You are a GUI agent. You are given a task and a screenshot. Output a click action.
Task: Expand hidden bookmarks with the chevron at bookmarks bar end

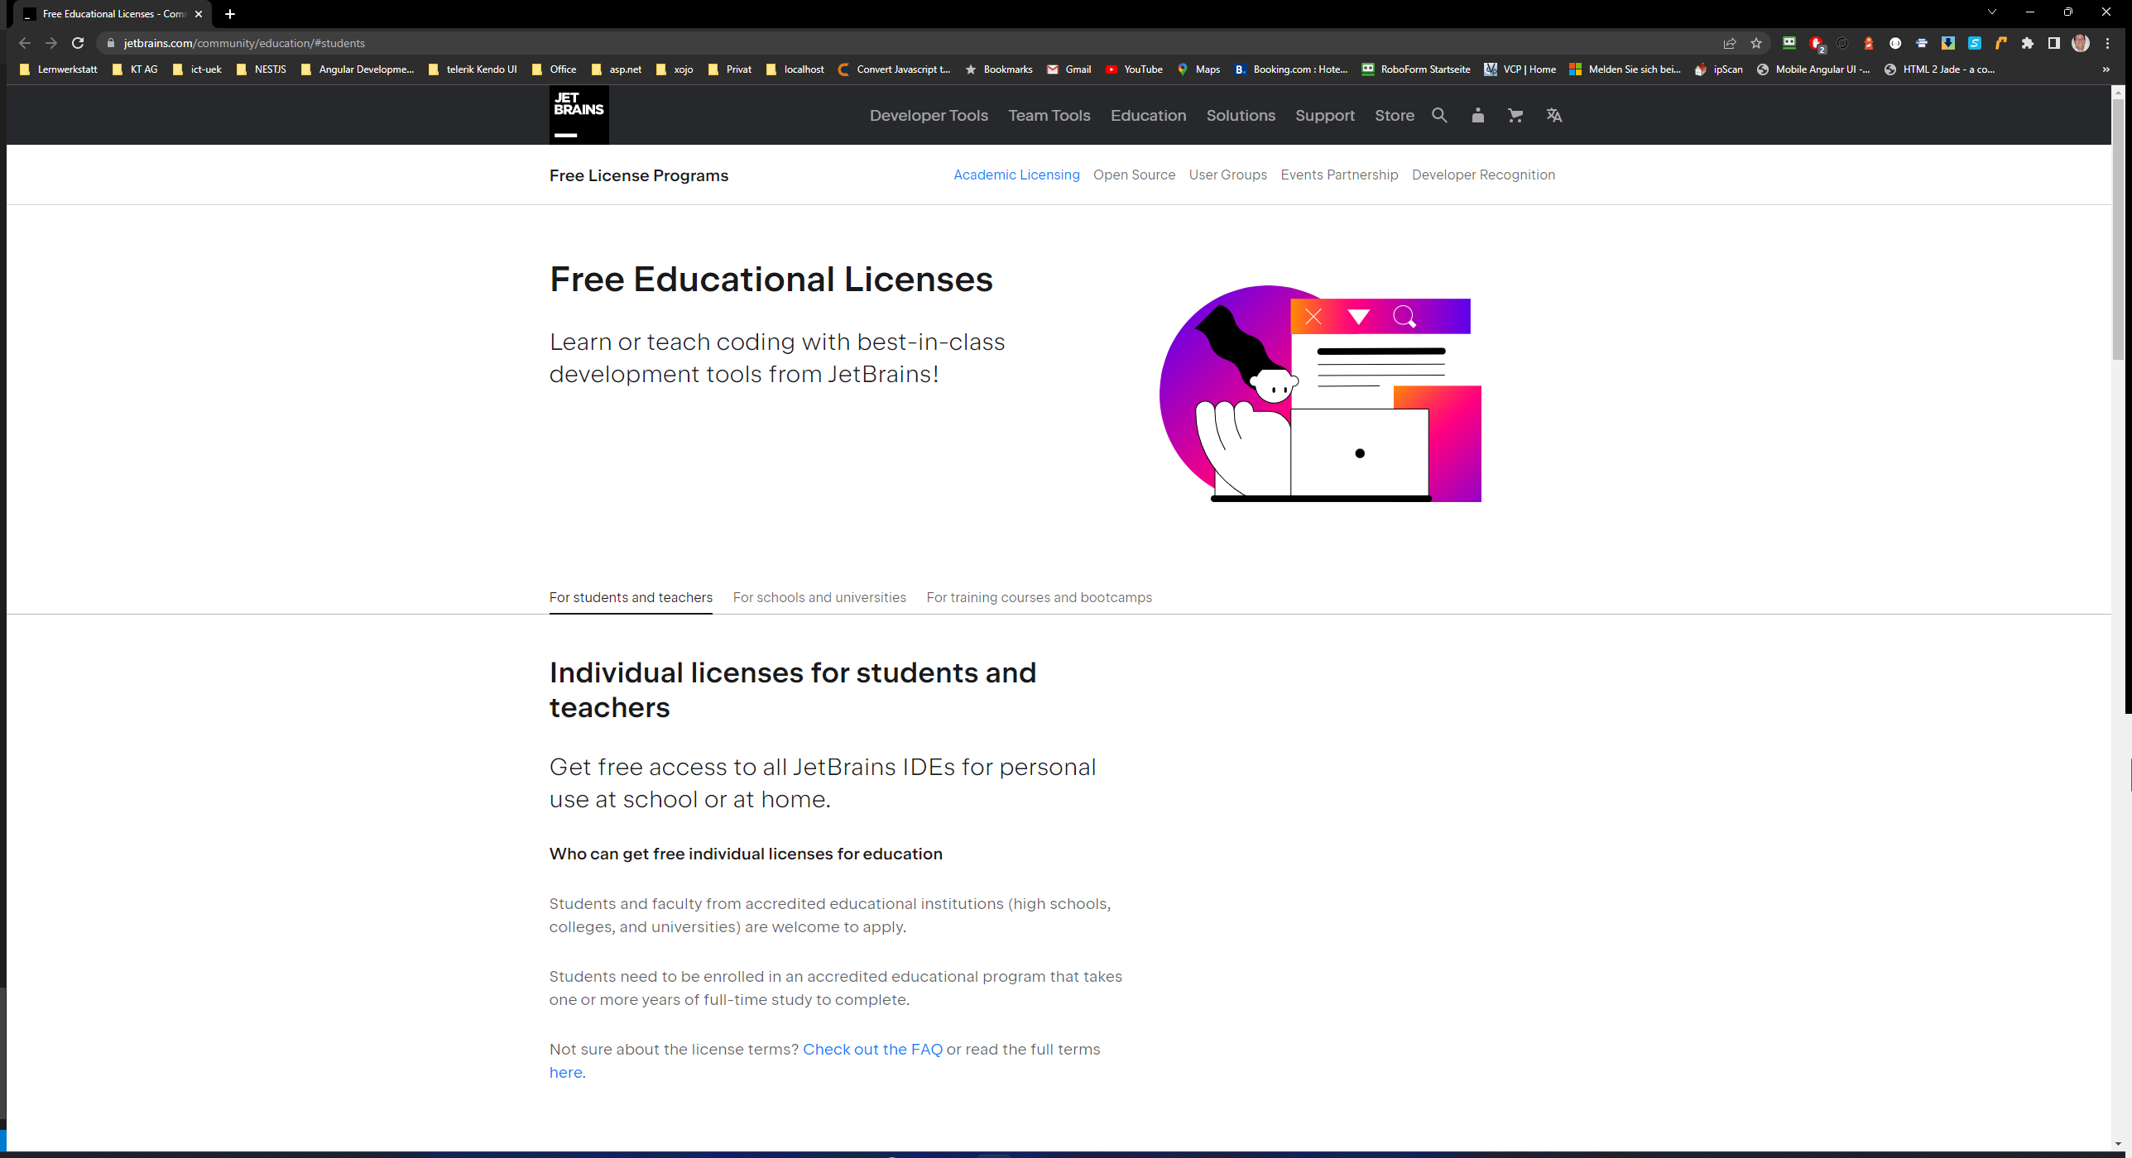[x=2106, y=69]
